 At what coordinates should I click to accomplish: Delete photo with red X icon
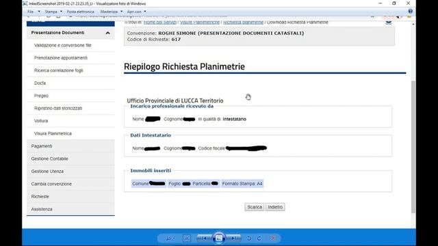[x=272, y=238]
